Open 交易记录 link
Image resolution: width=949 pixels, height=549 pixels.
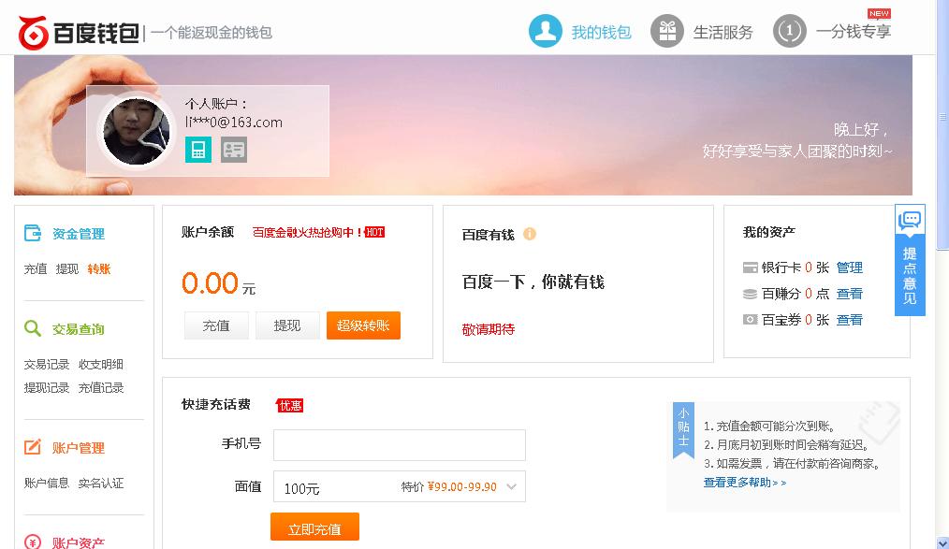coord(47,364)
